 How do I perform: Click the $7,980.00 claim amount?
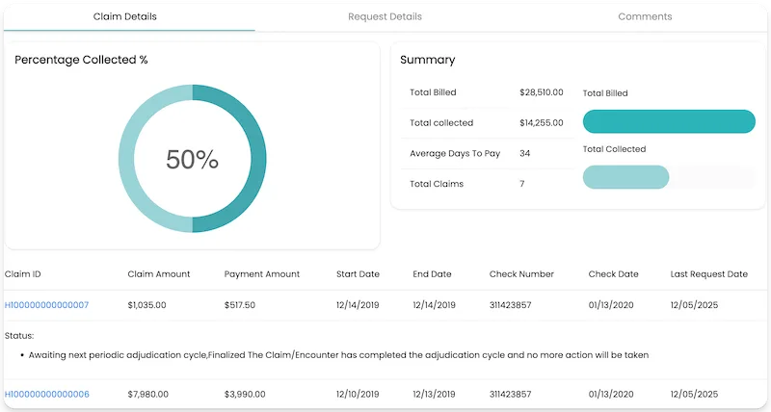tap(148, 394)
